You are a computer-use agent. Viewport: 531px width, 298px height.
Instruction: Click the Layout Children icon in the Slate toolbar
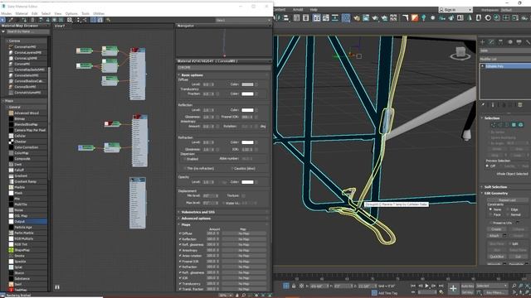85,20
